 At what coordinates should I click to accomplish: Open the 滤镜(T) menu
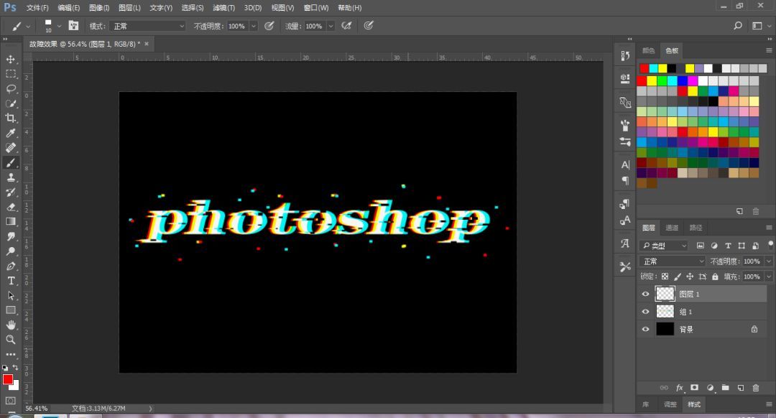(x=223, y=8)
